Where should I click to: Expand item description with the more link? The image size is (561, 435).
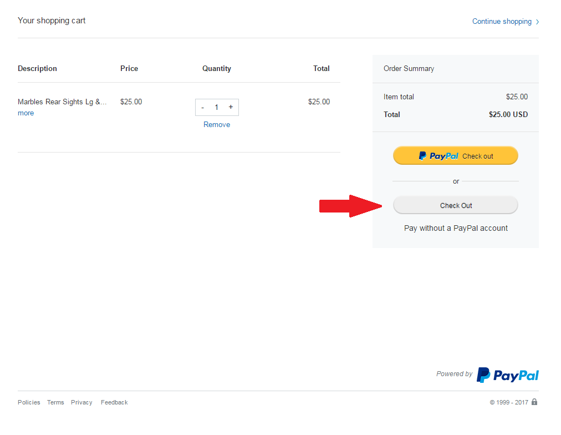point(25,113)
